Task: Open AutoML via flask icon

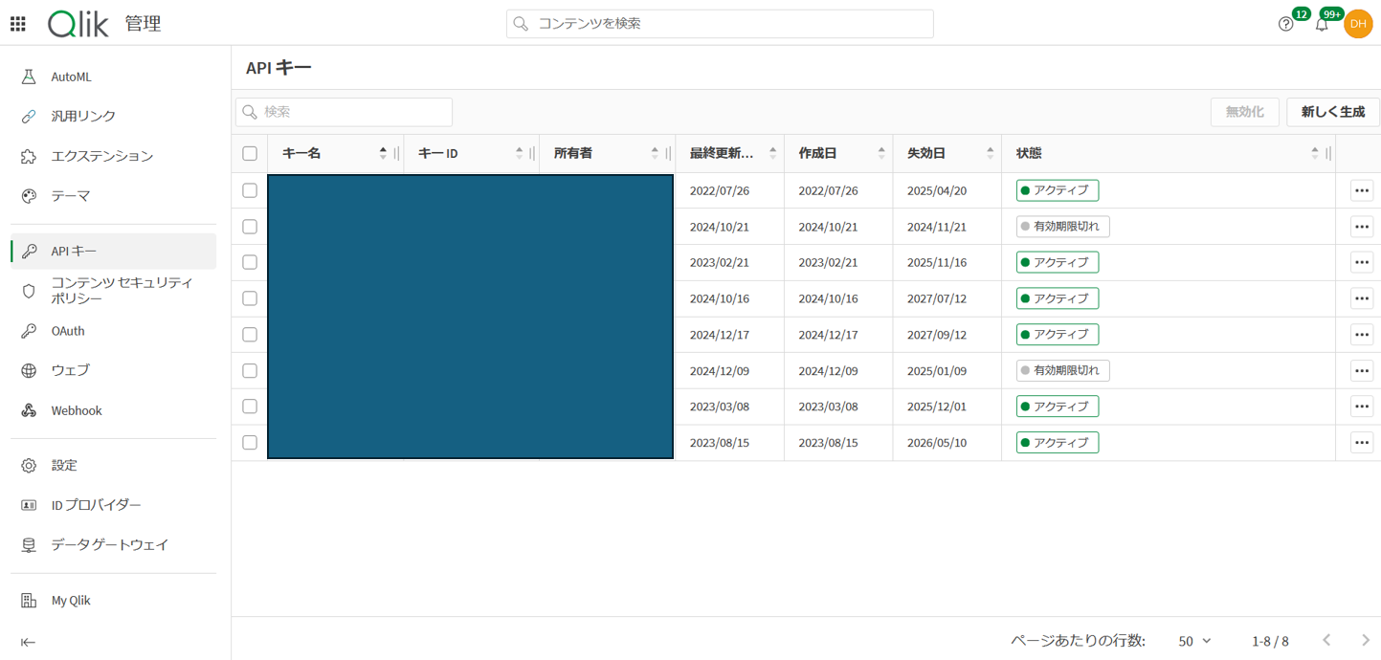Action: click(x=29, y=77)
